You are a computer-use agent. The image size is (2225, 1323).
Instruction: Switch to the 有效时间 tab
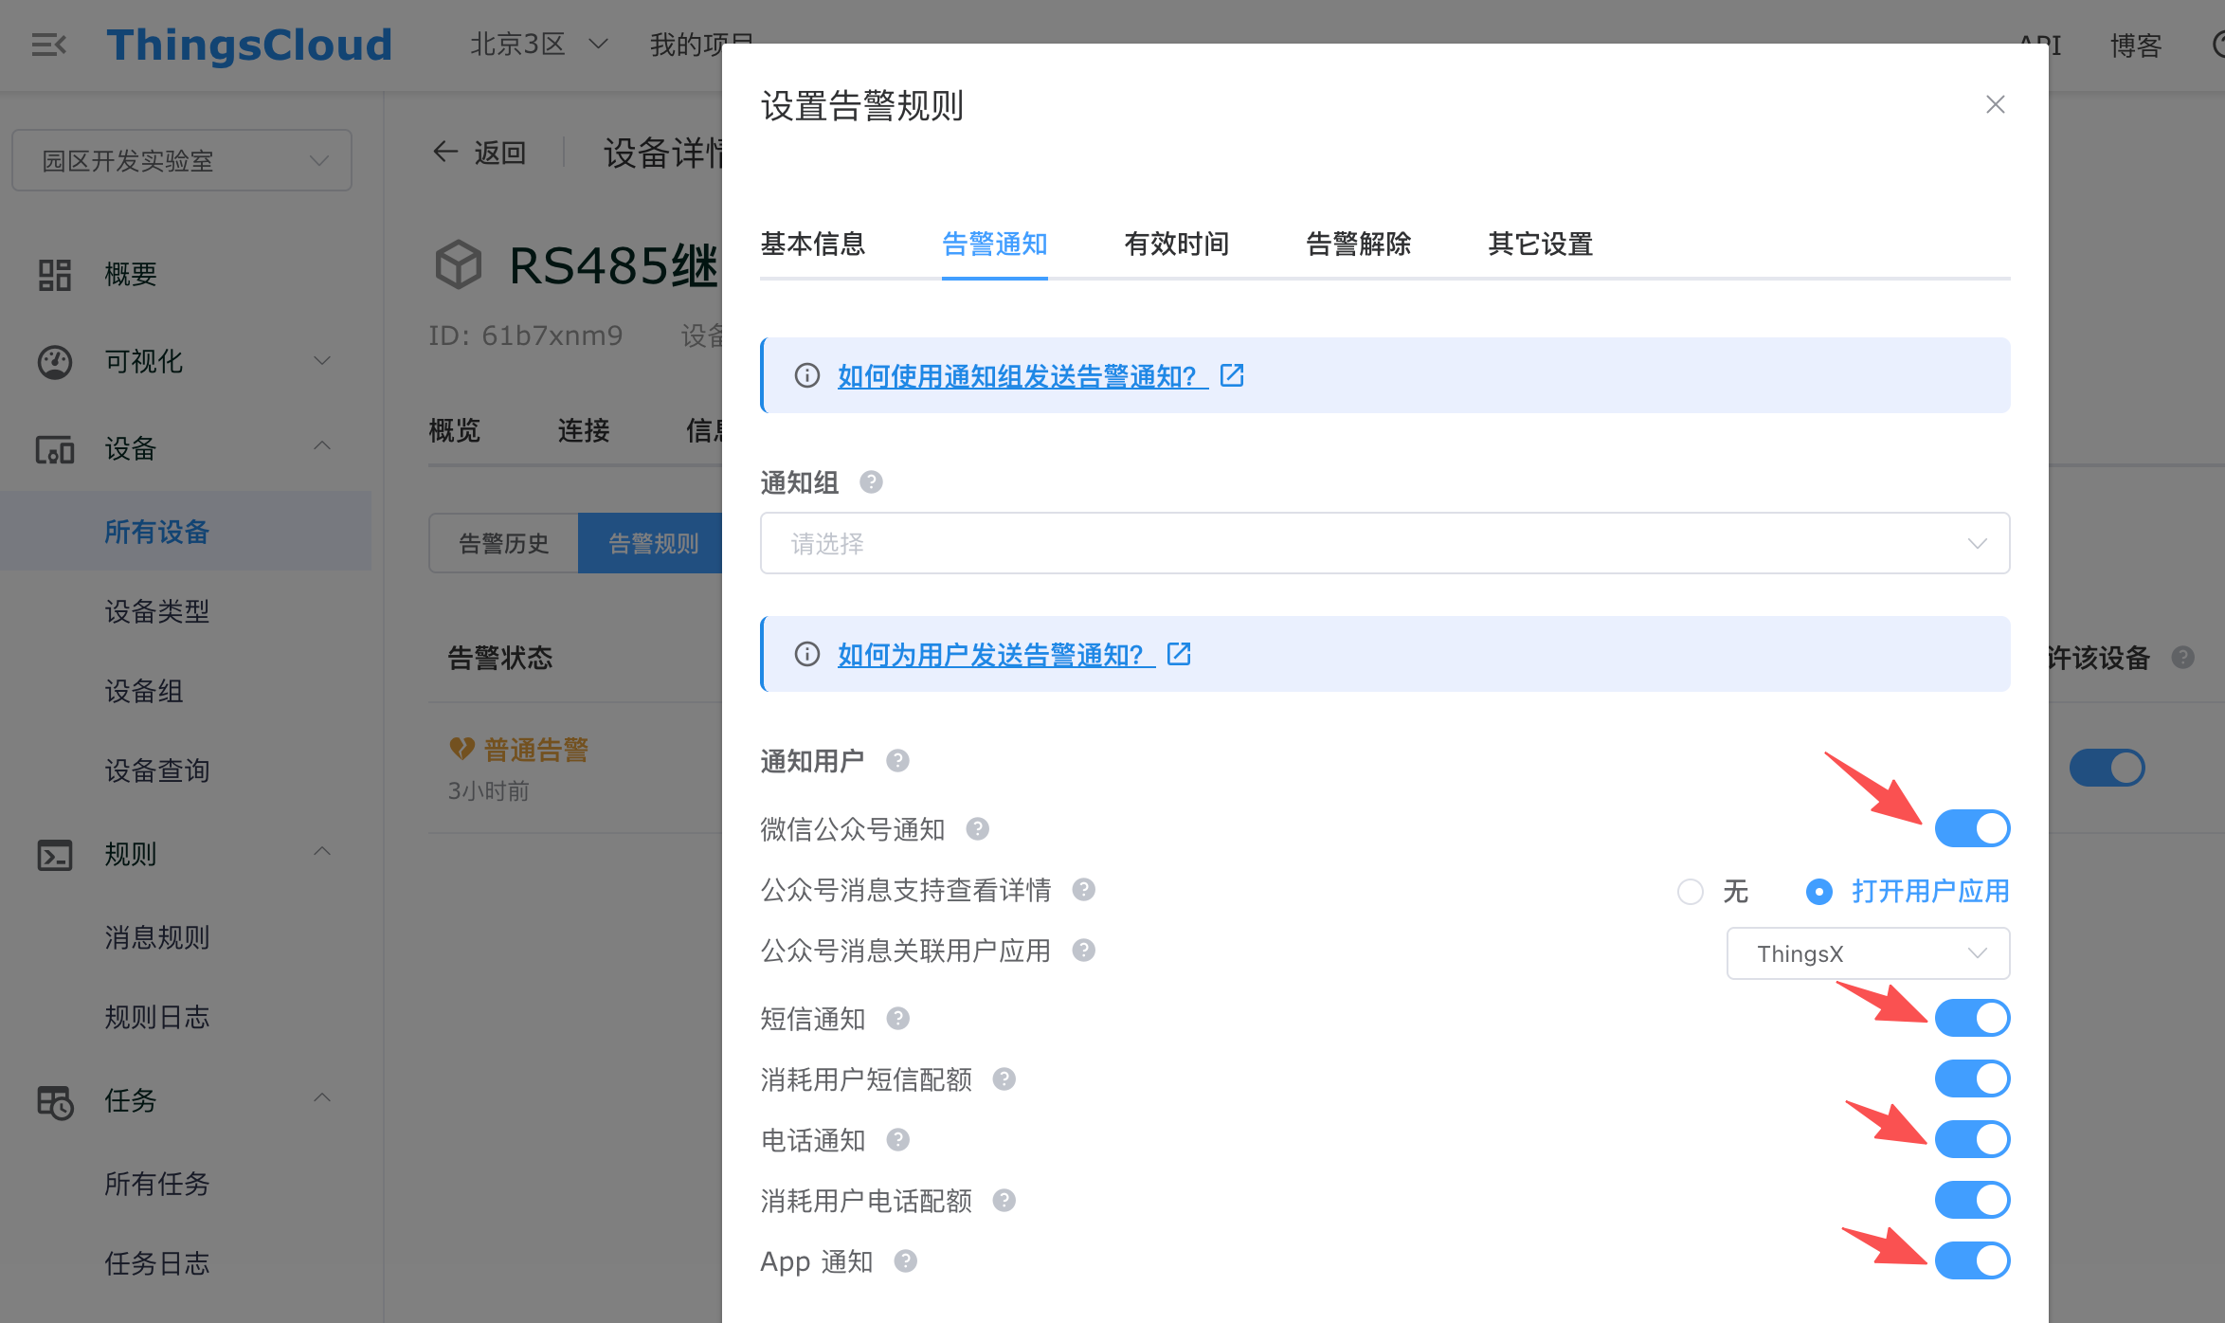pyautogui.click(x=1176, y=245)
